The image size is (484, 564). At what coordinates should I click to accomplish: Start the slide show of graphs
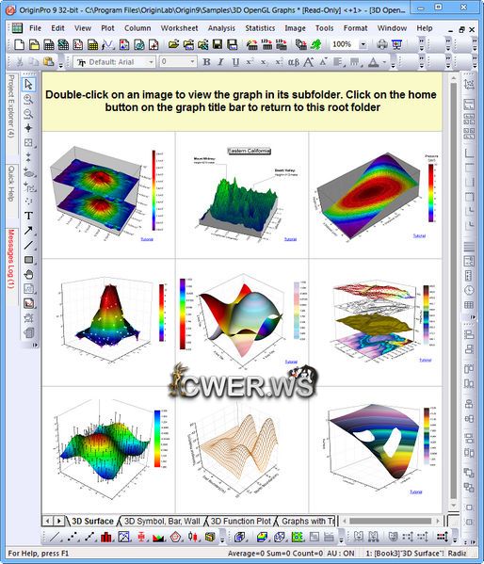[x=396, y=44]
